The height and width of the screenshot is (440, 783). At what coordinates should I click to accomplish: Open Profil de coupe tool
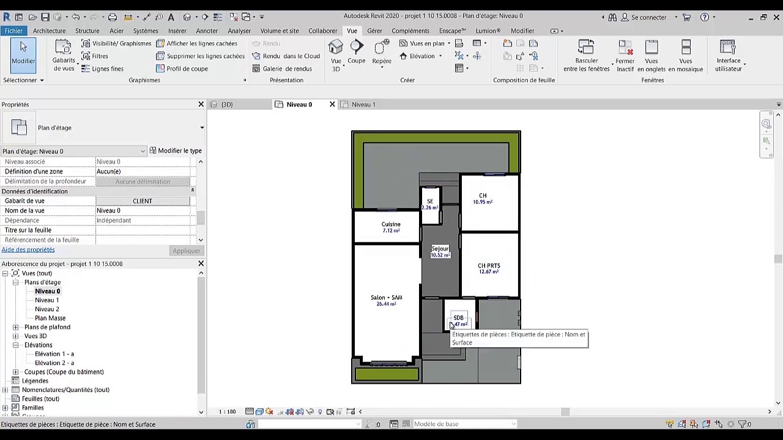tap(182, 69)
